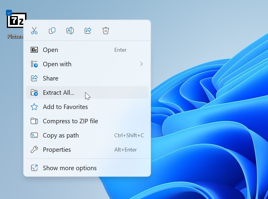Click the Cut scissors icon

pos(34,31)
